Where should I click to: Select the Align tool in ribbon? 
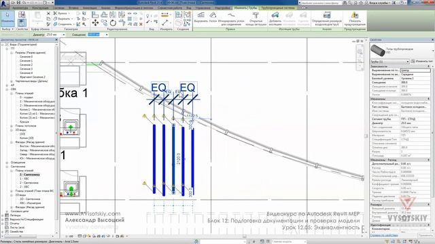point(95,15)
